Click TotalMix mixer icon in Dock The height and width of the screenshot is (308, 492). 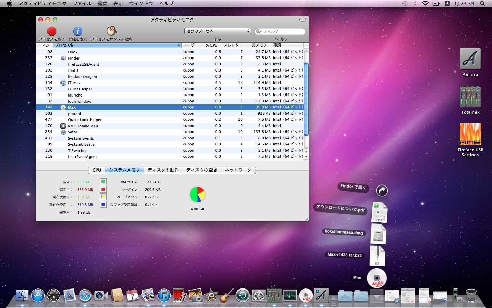tap(274, 295)
